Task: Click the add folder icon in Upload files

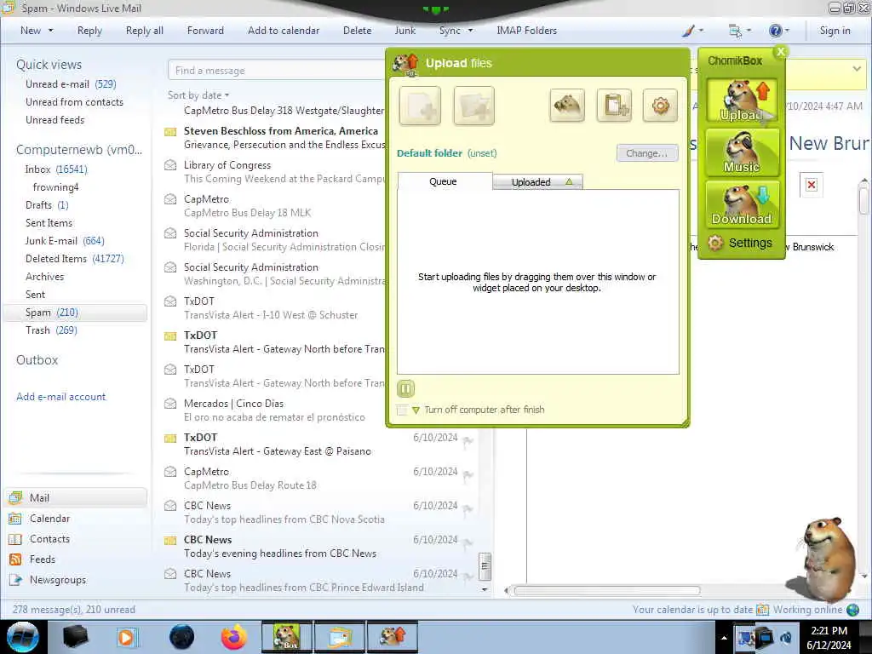Action: pyautogui.click(x=473, y=106)
